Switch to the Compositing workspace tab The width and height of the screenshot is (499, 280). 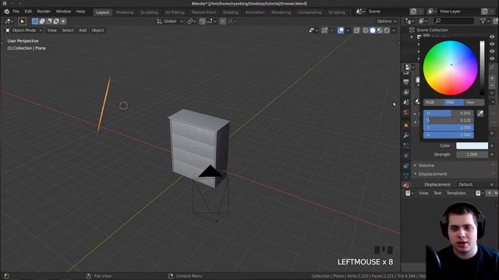pyautogui.click(x=310, y=12)
